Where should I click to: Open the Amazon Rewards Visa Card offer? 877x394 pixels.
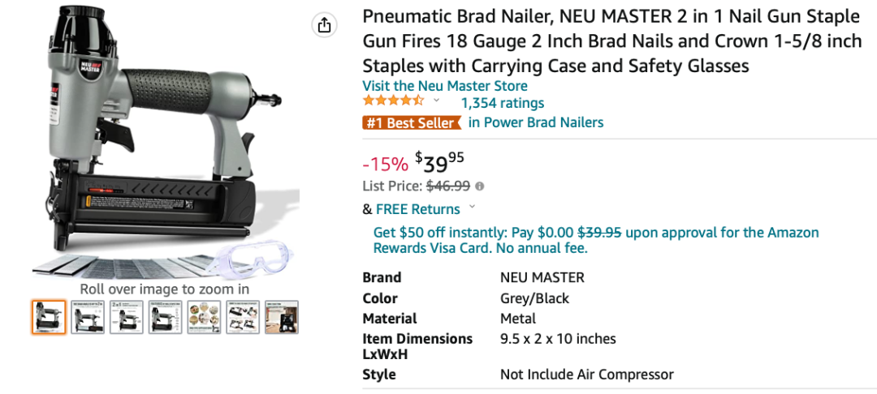pos(596,240)
